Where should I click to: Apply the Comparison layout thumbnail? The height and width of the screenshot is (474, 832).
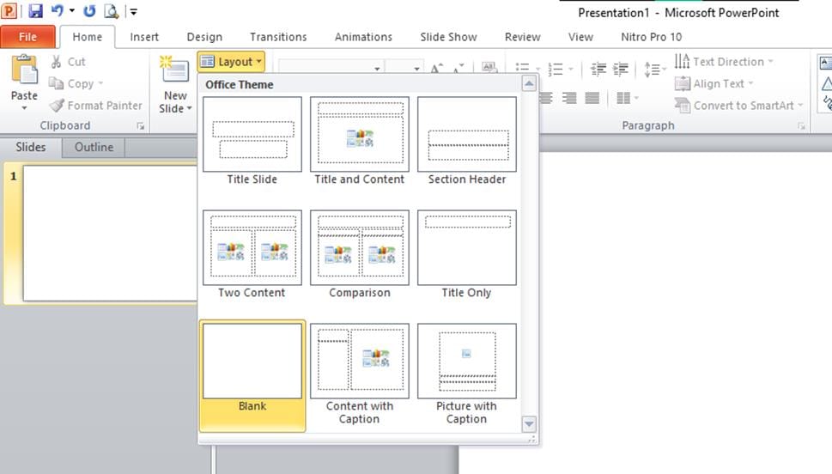tap(359, 248)
